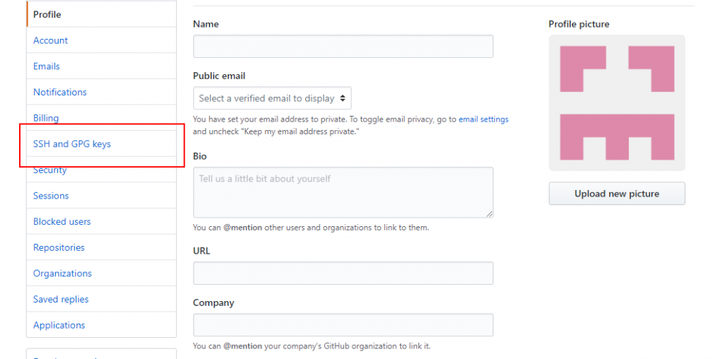Open the Profile settings tab
Viewport: 725px width, 359px height.
tap(47, 14)
